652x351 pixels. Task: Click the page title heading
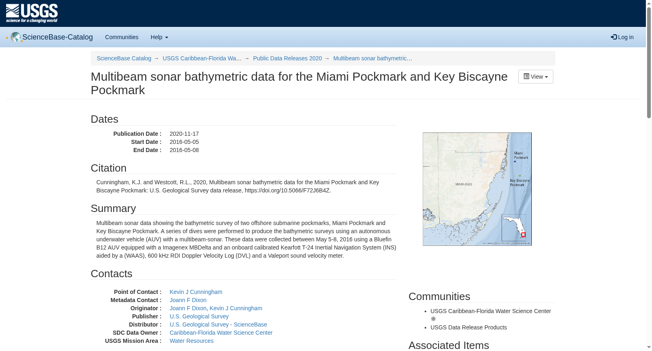coord(299,83)
